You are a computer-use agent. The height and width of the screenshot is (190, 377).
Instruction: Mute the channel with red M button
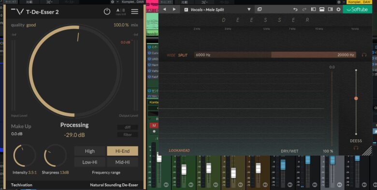pyautogui.click(x=154, y=125)
